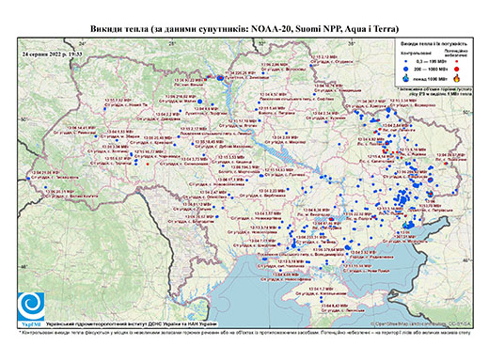The image size is (489, 346).
Task: Click the large blue marker near Malyn label
Action: 199,102
